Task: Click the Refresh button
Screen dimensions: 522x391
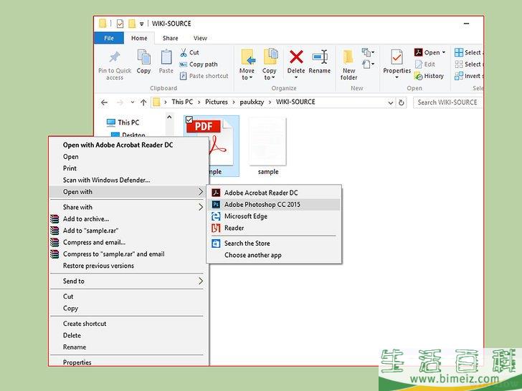Action: point(402,102)
